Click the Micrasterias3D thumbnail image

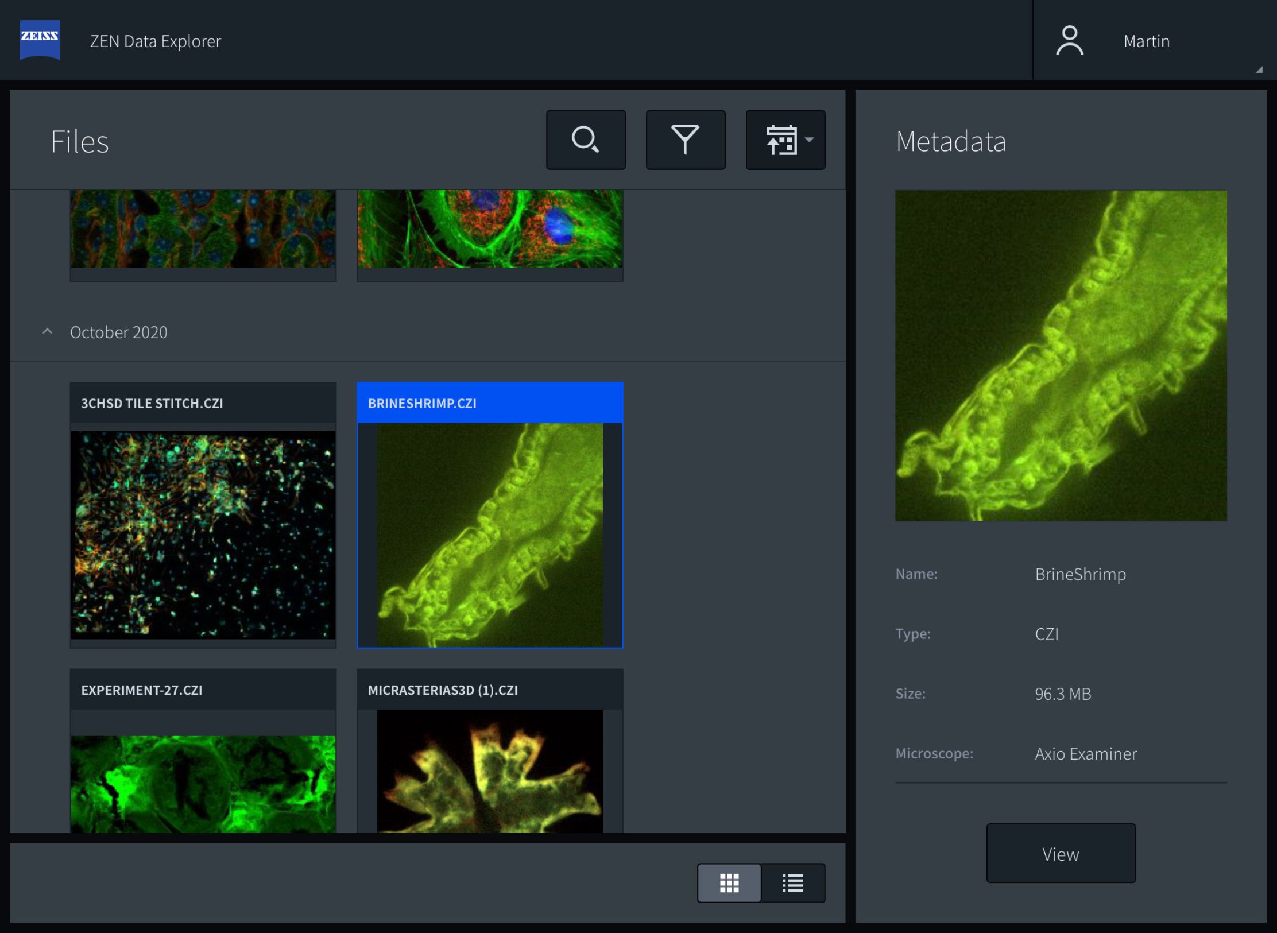click(x=490, y=771)
